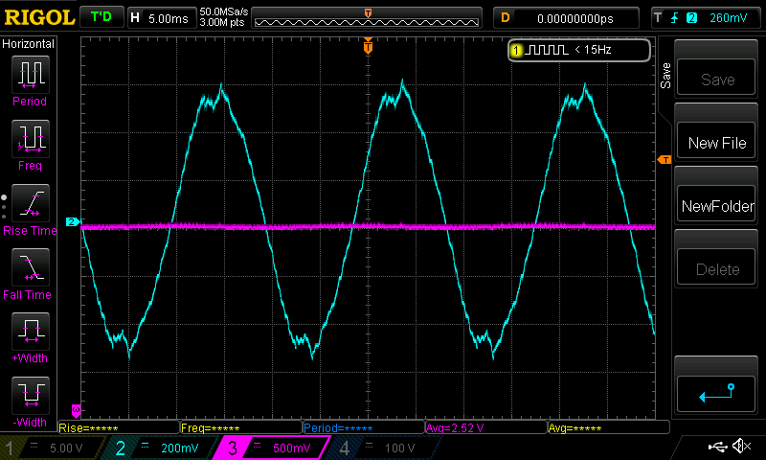Click the horizontal delay readout field
Screen dimensions: 766x460
tap(575, 17)
